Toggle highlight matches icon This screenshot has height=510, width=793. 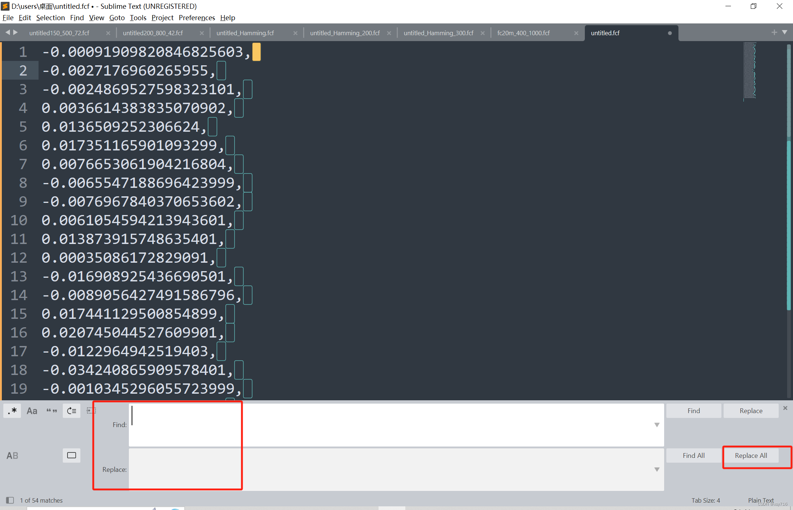pos(72,456)
